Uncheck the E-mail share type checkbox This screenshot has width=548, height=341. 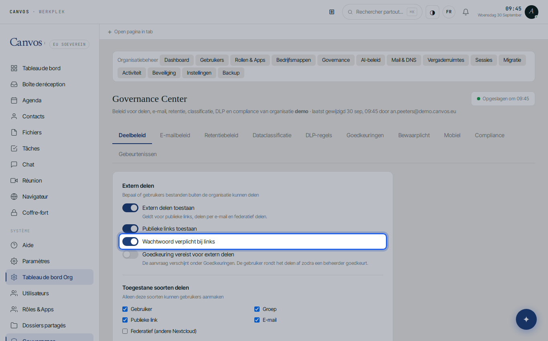tap(257, 320)
